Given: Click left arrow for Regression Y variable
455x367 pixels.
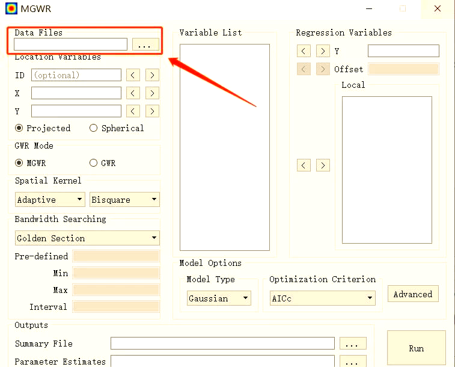Looking at the screenshot, I should pos(304,51).
